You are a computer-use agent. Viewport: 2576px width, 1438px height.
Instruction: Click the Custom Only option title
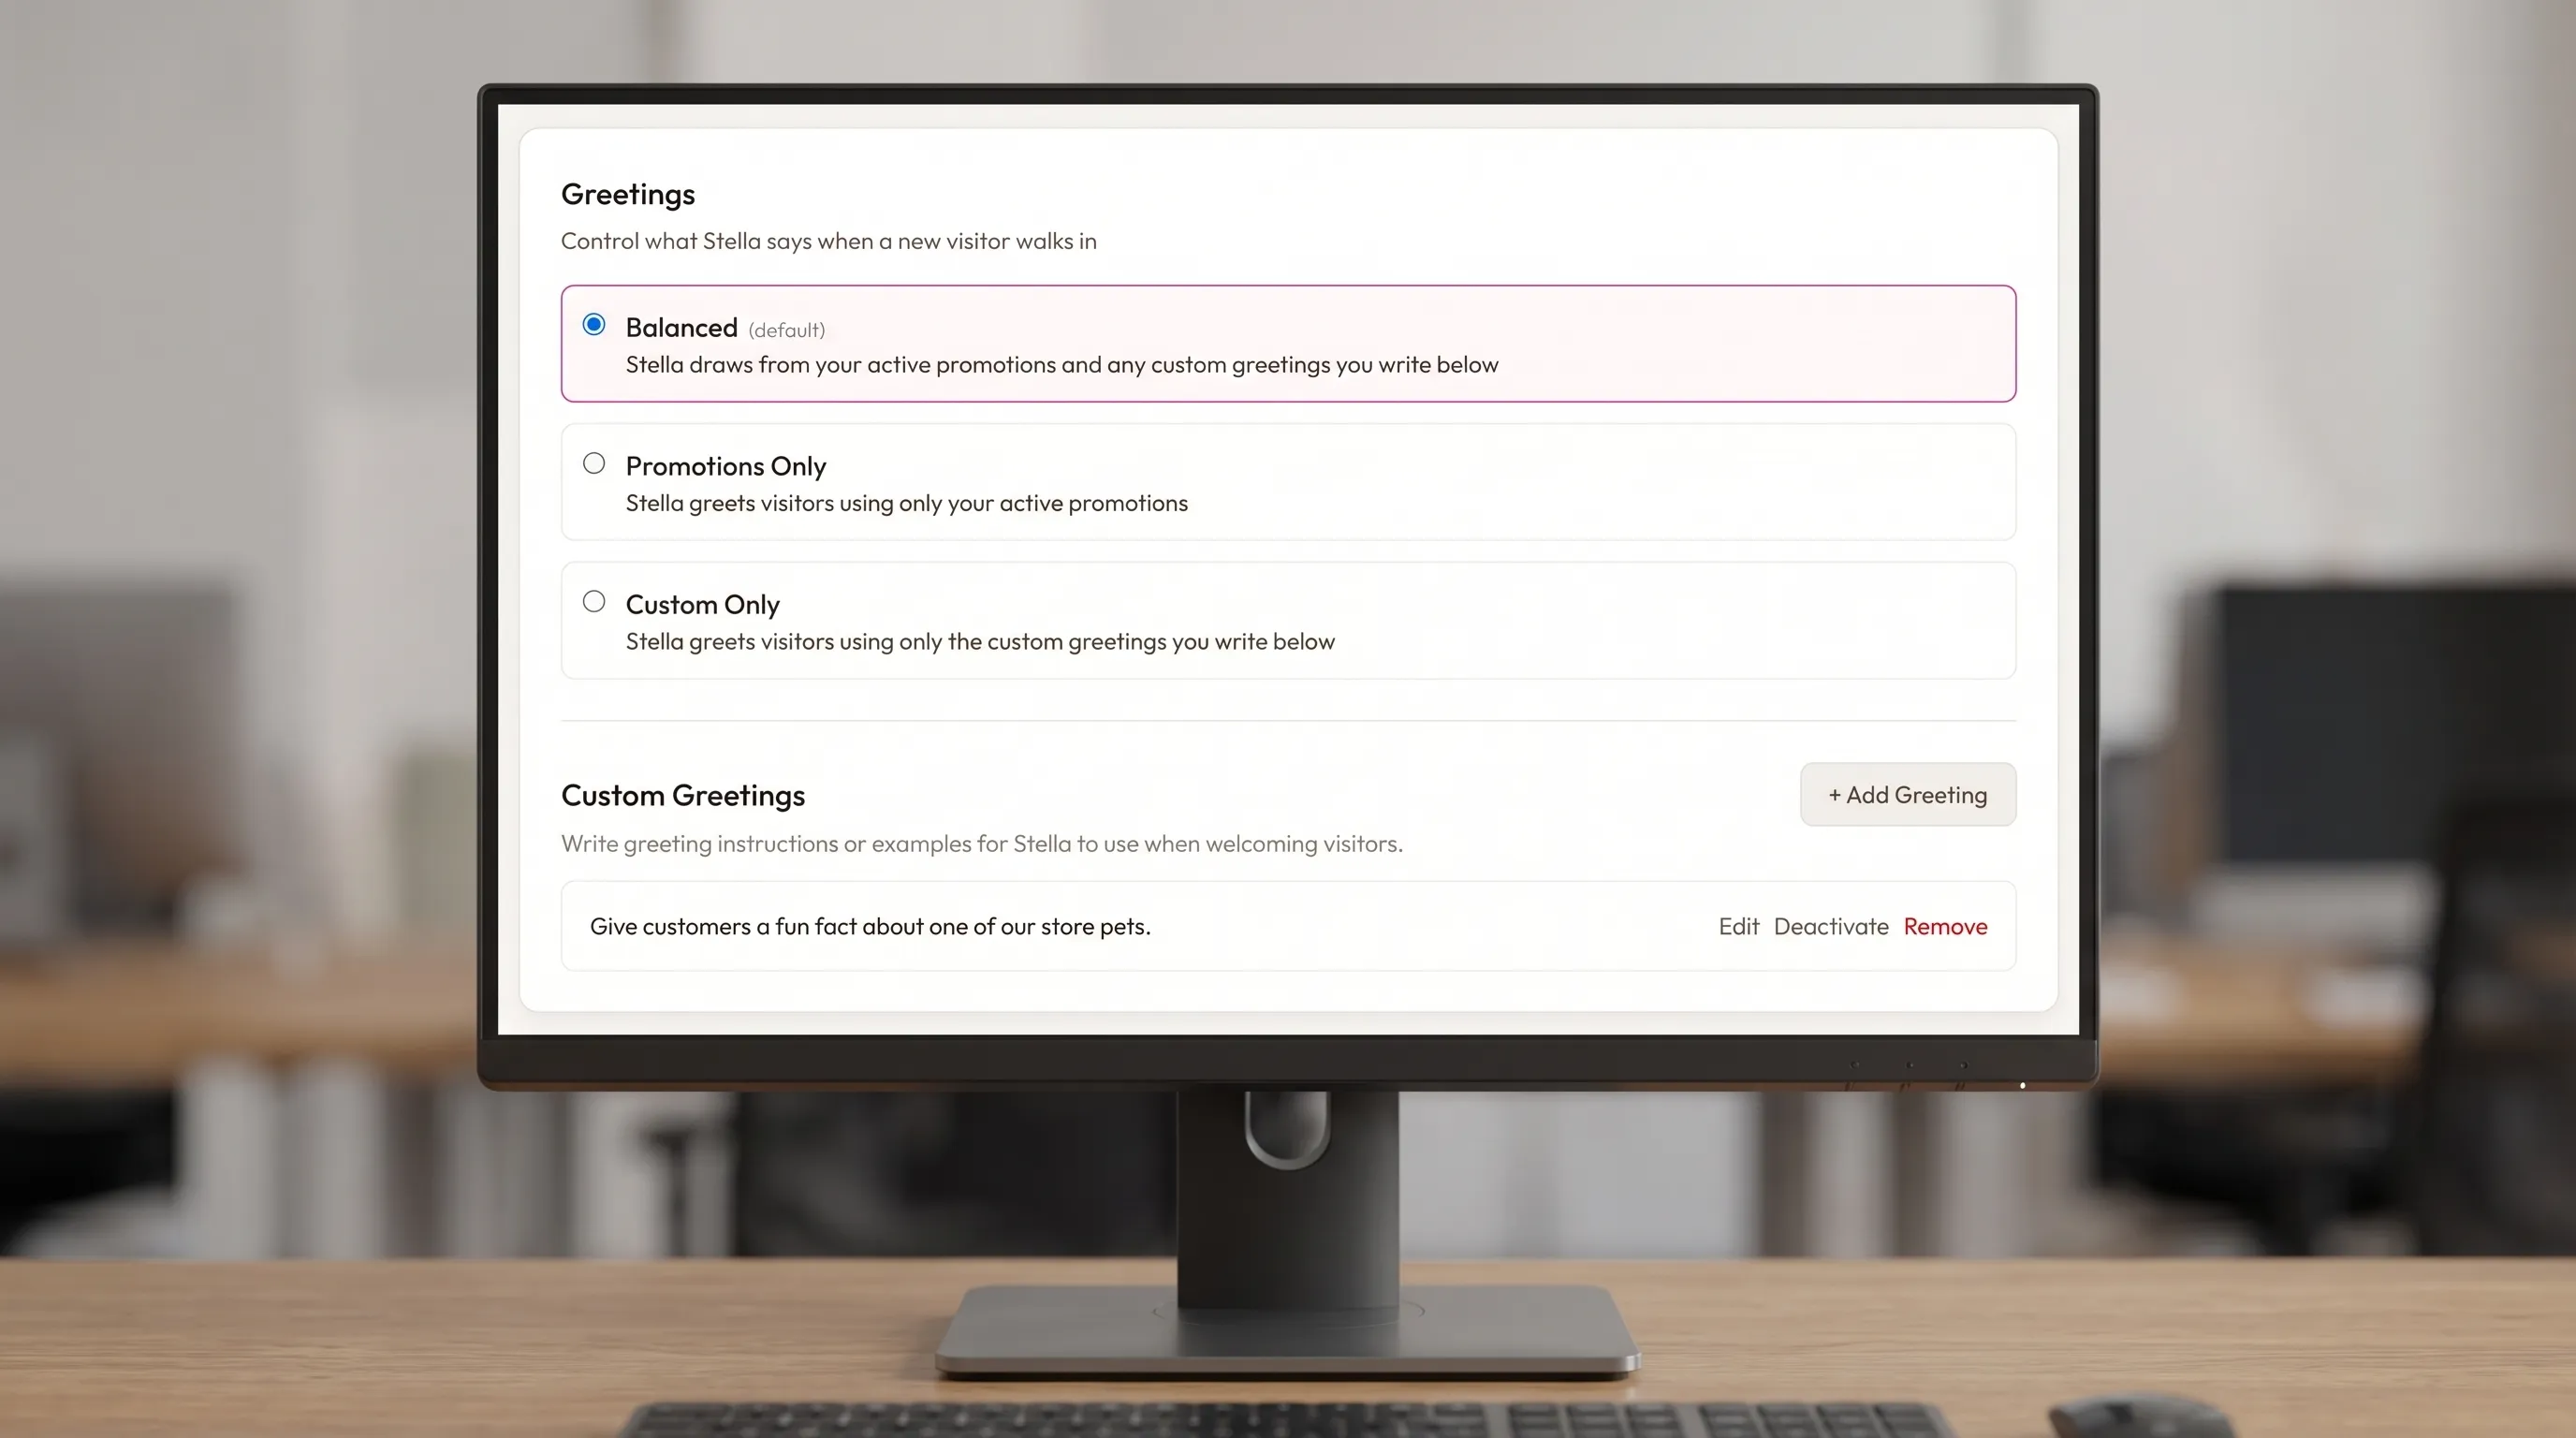703,605
